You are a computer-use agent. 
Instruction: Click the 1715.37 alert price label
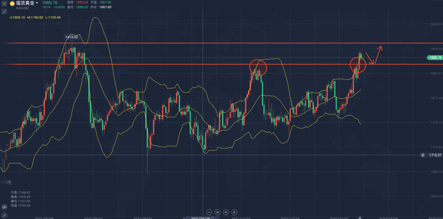[435, 155]
